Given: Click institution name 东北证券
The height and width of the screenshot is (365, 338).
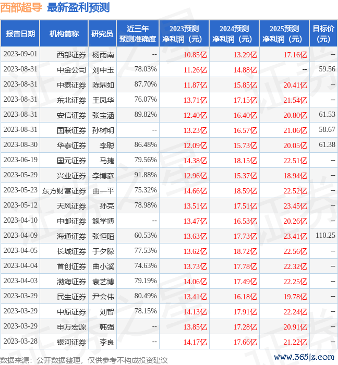Looking at the screenshot, I should click(71, 100).
